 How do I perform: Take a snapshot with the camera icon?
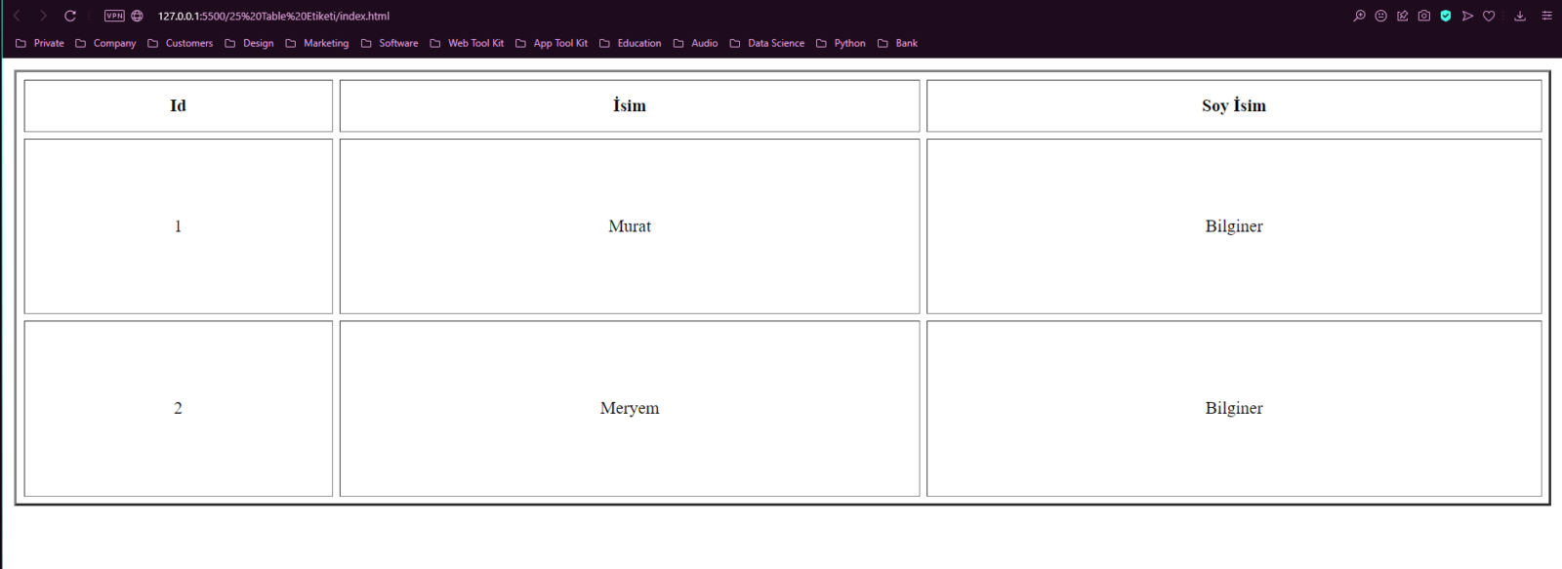click(1424, 16)
